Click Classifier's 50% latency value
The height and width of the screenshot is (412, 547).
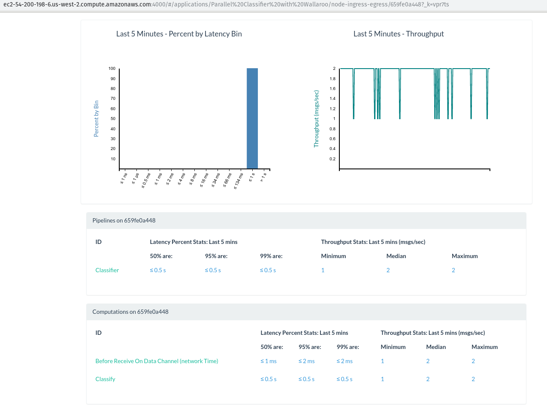point(157,270)
